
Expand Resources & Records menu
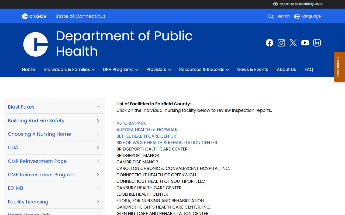[204, 70]
